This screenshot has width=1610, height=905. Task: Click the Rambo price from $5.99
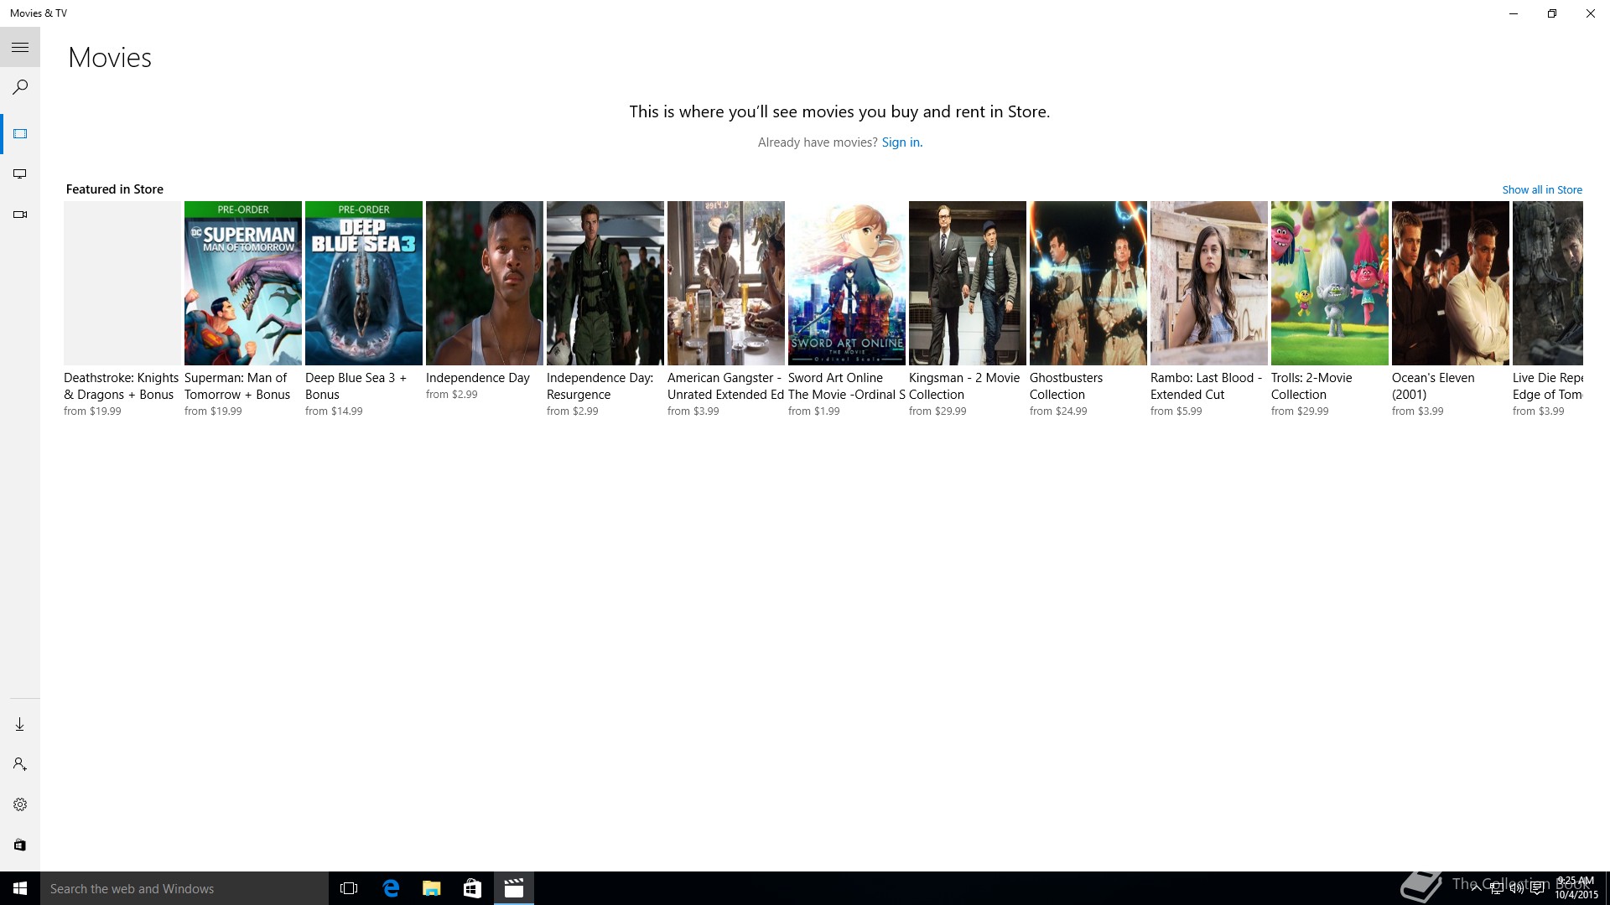tap(1176, 411)
